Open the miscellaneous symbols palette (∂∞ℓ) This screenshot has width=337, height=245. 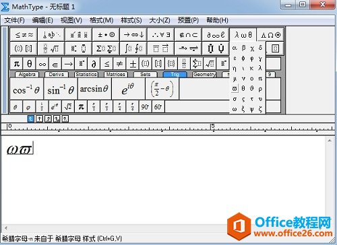(x=216, y=35)
